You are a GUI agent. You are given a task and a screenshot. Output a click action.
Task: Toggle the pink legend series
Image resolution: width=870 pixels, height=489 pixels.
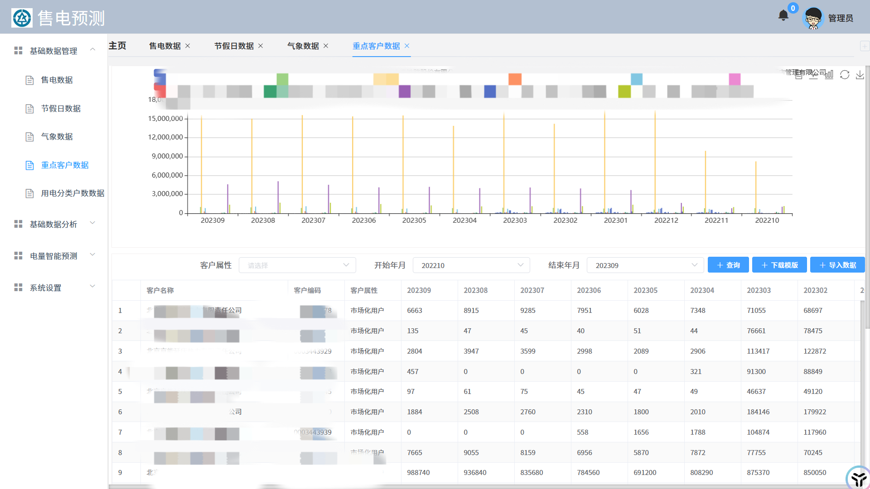735,79
